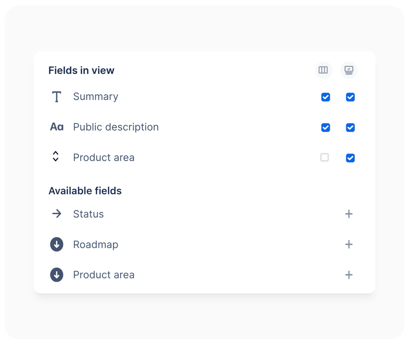Add the Roadmap field with plus button
The image size is (410, 348).
(349, 244)
